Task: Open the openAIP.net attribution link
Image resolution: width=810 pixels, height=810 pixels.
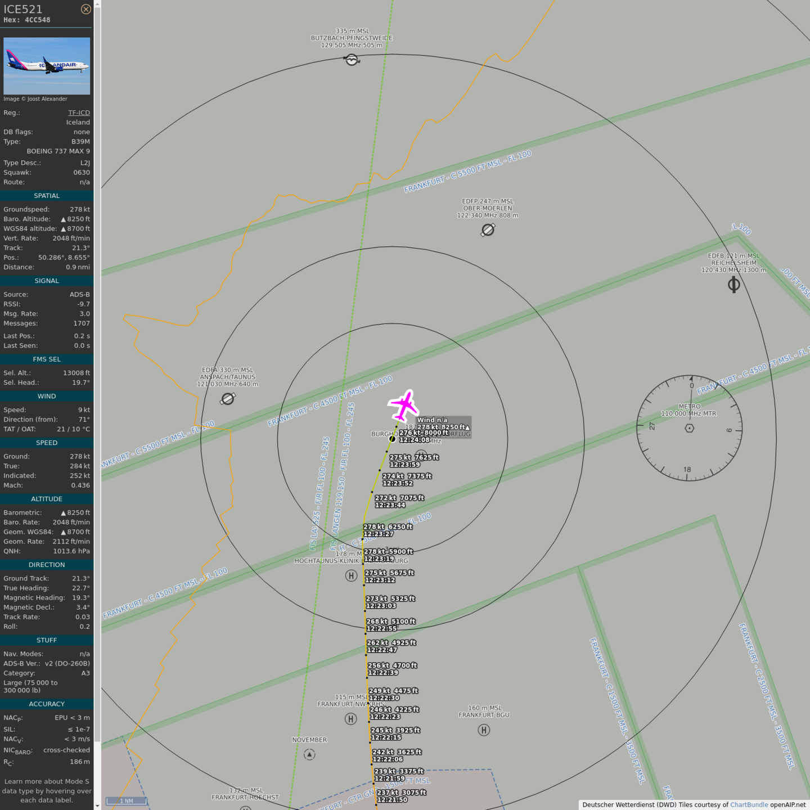Action: pyautogui.click(x=787, y=804)
